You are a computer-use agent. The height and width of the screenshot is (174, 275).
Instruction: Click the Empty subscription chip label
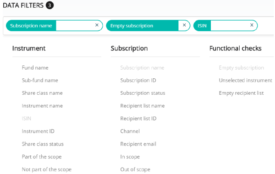[132, 26]
